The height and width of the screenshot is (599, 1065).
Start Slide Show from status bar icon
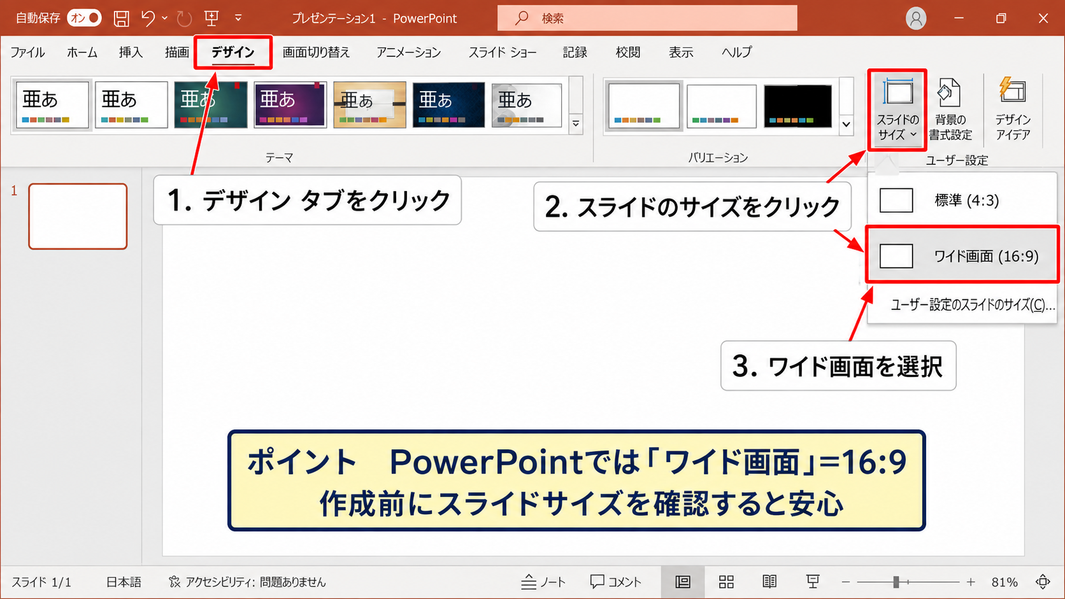point(813,582)
